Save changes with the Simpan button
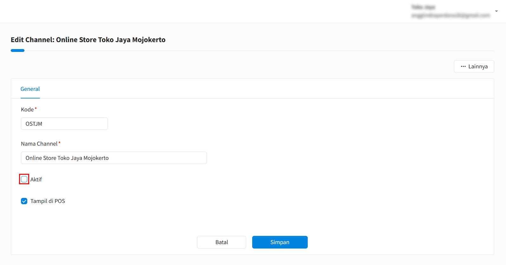 279,242
